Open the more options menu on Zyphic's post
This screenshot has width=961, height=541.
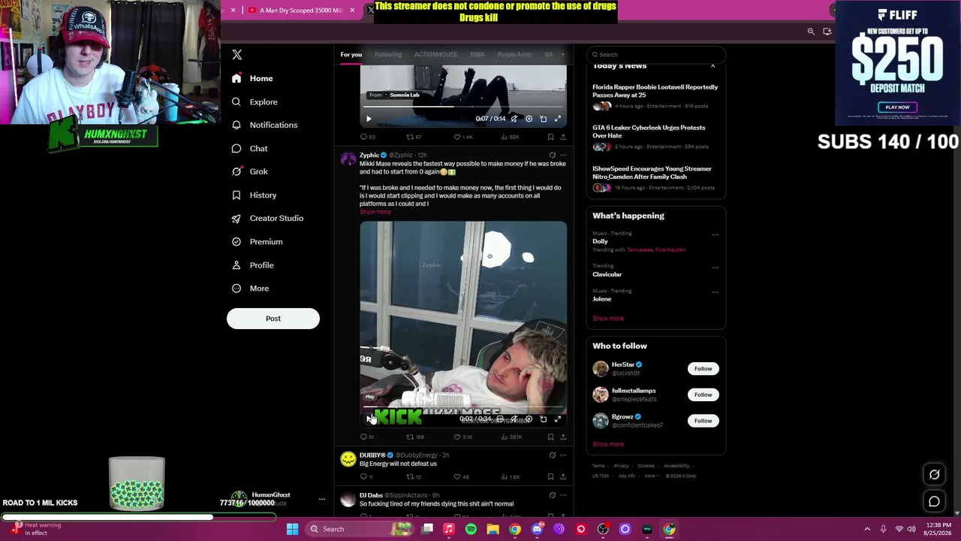click(x=563, y=156)
